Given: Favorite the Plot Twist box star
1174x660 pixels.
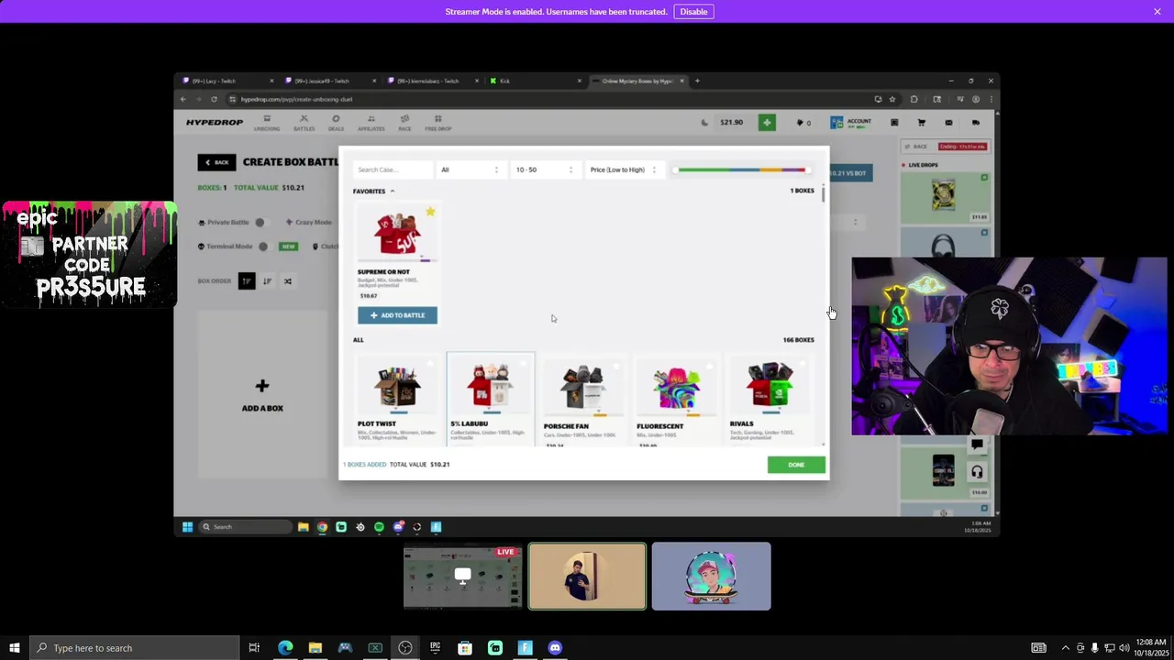Looking at the screenshot, I should click(x=431, y=364).
